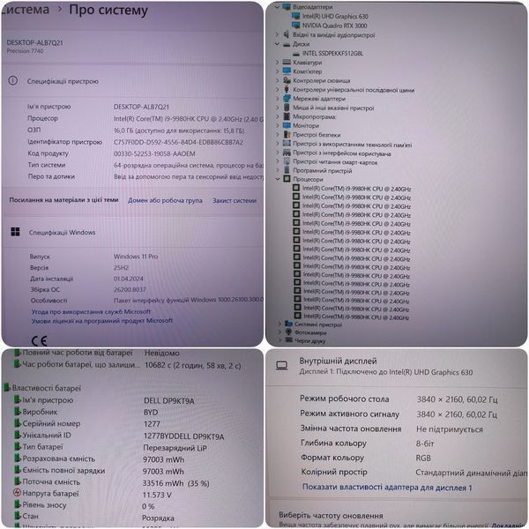The width and height of the screenshot is (529, 529).
Task: Select the INTEL SSDPEKKF512G8L disk entry
Action: click(332, 53)
